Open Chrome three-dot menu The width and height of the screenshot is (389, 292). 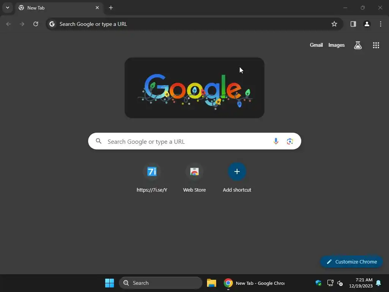(x=381, y=24)
